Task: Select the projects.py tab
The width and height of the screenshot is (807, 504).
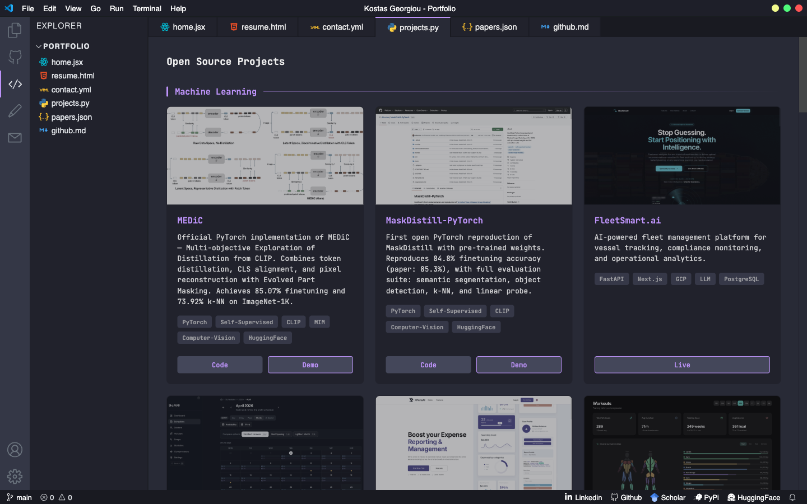Action: point(413,27)
